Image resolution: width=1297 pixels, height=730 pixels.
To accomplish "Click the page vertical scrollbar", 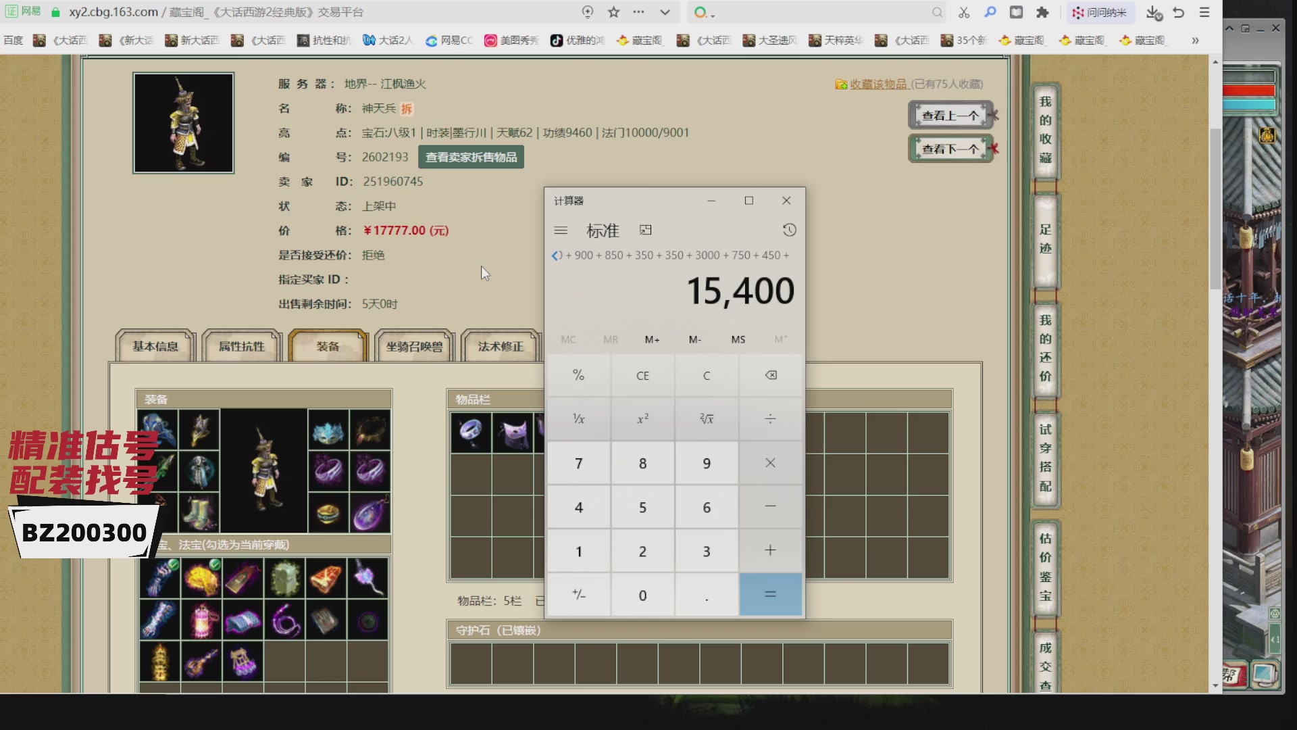I will pos(1215,210).
